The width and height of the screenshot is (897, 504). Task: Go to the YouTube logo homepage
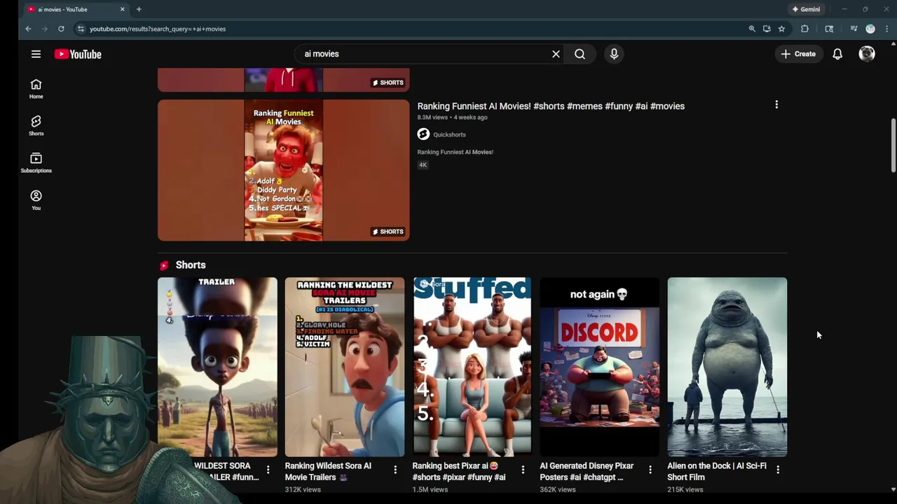[x=78, y=54]
